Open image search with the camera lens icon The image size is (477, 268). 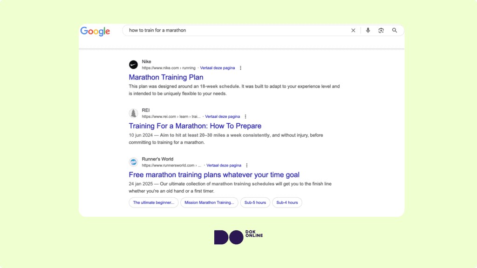point(381,30)
